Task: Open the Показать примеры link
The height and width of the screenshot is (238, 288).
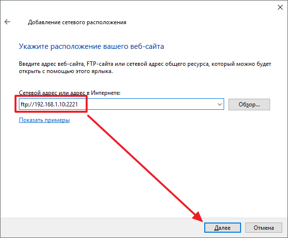Action: tap(44, 120)
